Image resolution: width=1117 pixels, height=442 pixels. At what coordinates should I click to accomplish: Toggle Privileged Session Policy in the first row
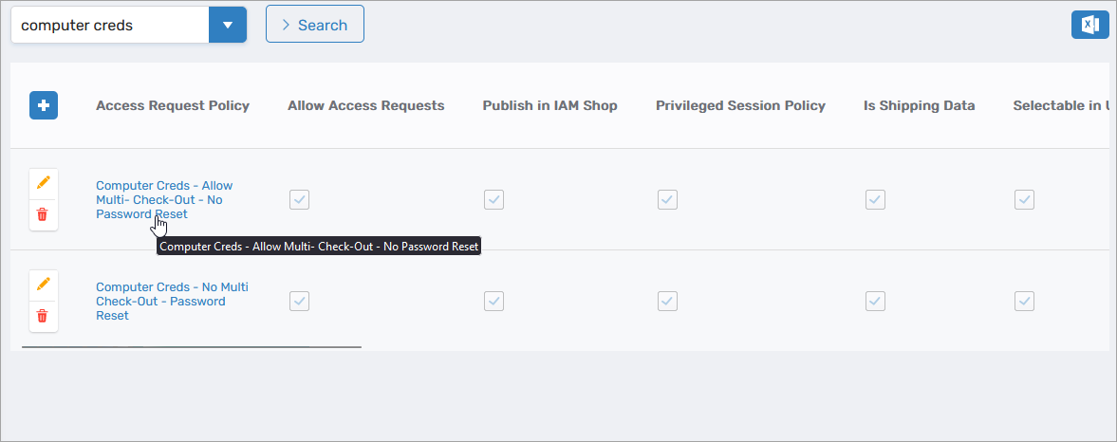tap(667, 199)
